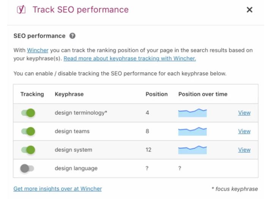Get more insights over at Wincher
The height and width of the screenshot is (199, 268).
click(58, 189)
